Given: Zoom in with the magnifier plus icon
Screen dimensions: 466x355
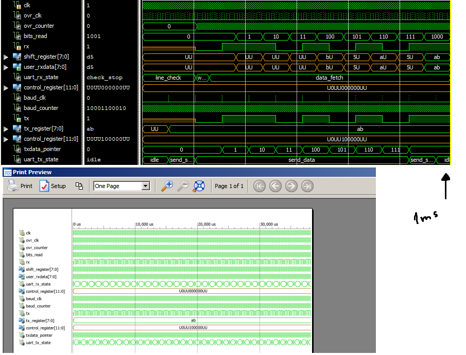Looking at the screenshot, I should [167, 186].
